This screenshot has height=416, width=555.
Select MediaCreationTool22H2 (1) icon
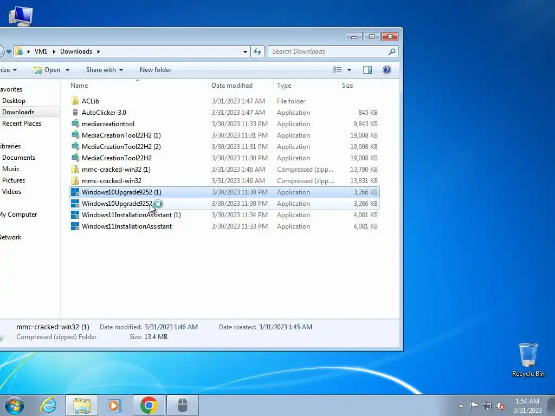[x=75, y=135]
